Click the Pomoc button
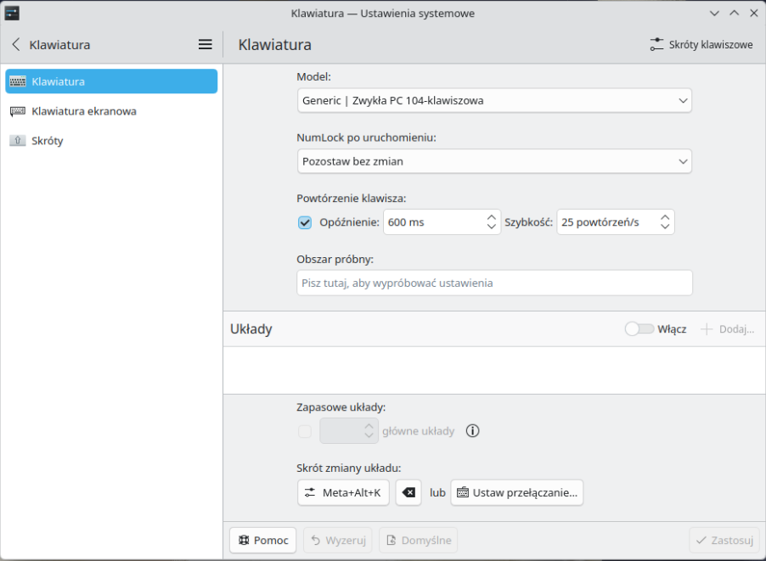 click(262, 540)
